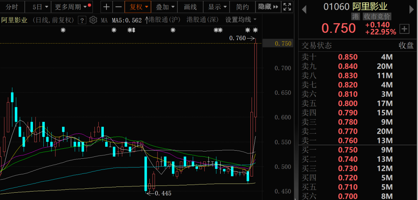Open the 复权 adjustment dropdown

138,7
